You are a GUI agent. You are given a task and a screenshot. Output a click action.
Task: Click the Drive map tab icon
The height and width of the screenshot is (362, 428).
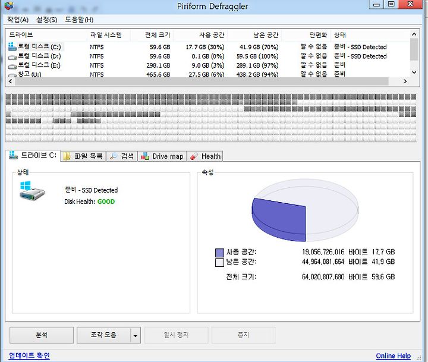pos(145,156)
